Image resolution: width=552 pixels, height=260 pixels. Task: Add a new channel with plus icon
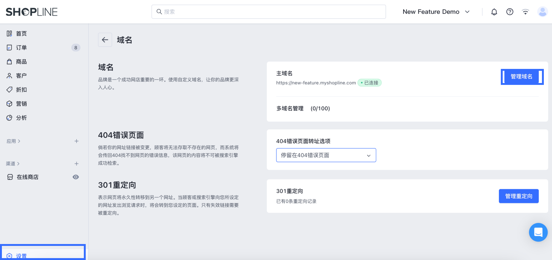[x=76, y=164]
